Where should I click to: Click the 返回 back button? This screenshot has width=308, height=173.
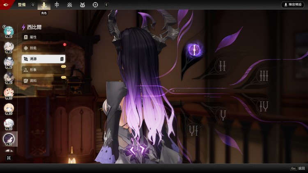[x=298, y=168]
